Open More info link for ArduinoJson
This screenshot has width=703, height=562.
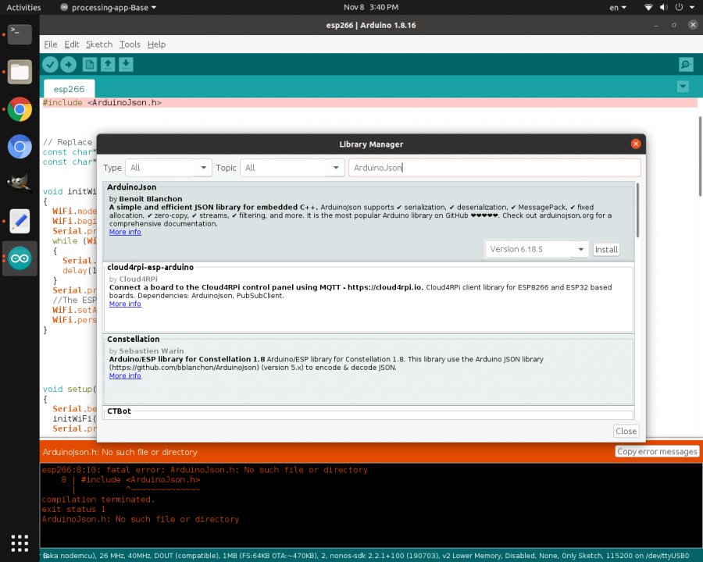(x=125, y=232)
